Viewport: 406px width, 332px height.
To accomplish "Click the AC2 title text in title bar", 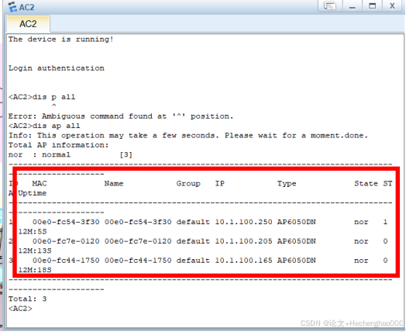I will [x=26, y=7].
